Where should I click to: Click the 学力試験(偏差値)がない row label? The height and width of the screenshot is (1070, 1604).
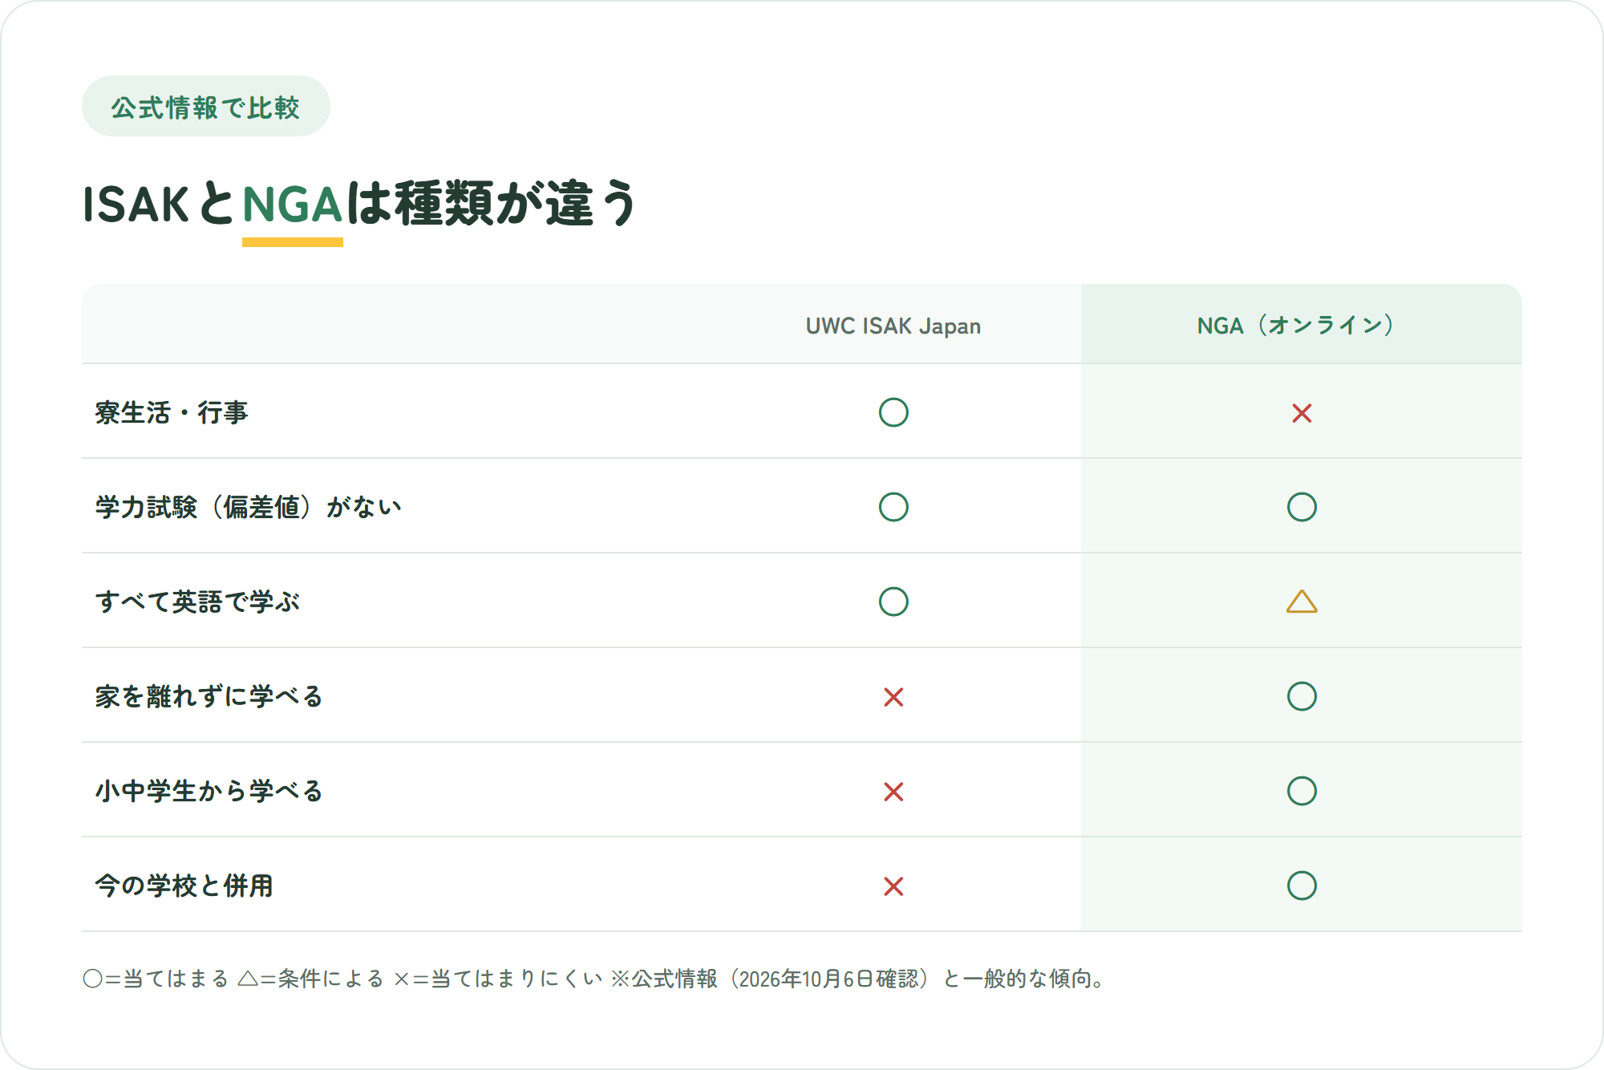coord(248,507)
